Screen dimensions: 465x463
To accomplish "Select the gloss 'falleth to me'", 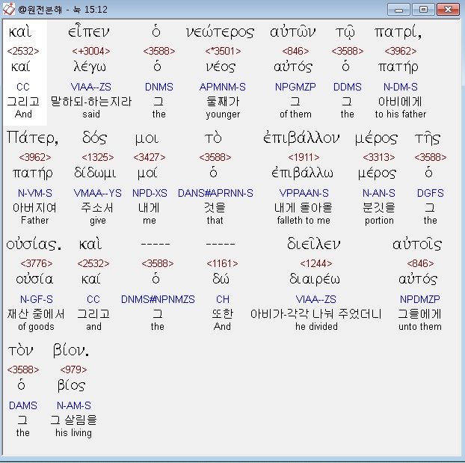I will point(304,220).
